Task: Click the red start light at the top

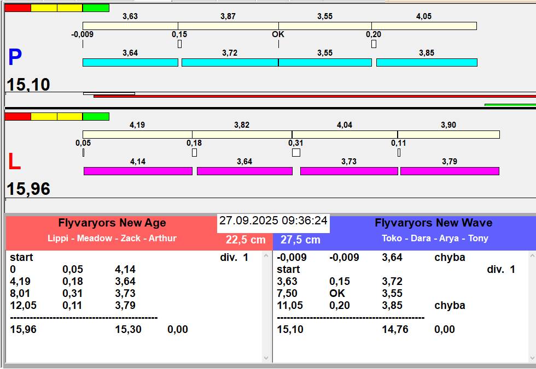Action: coord(18,8)
